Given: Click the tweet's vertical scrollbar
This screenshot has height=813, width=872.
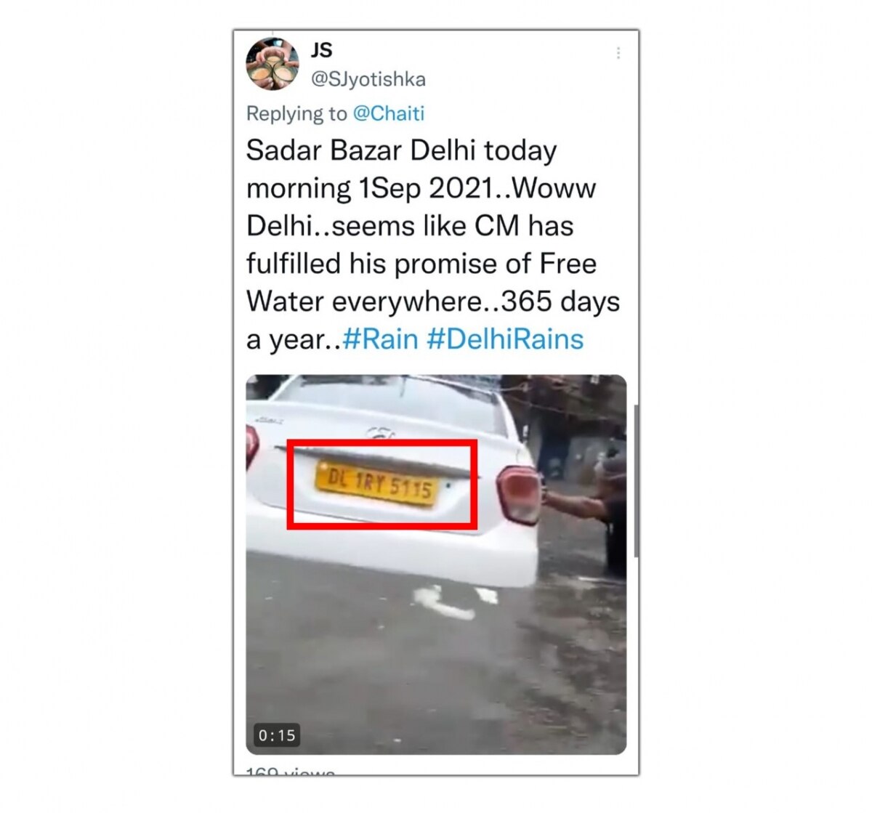Looking at the screenshot, I should [x=637, y=481].
